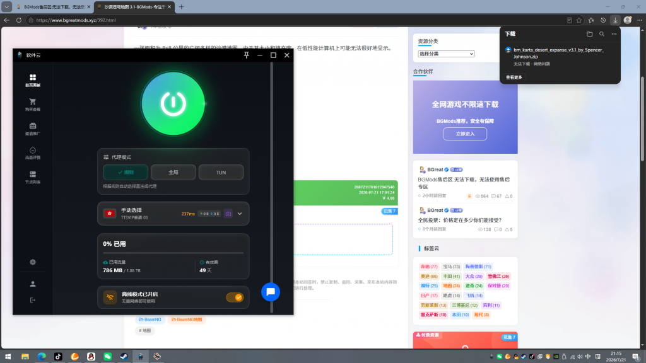Click the browser downloads toolbar icon

tap(615, 20)
